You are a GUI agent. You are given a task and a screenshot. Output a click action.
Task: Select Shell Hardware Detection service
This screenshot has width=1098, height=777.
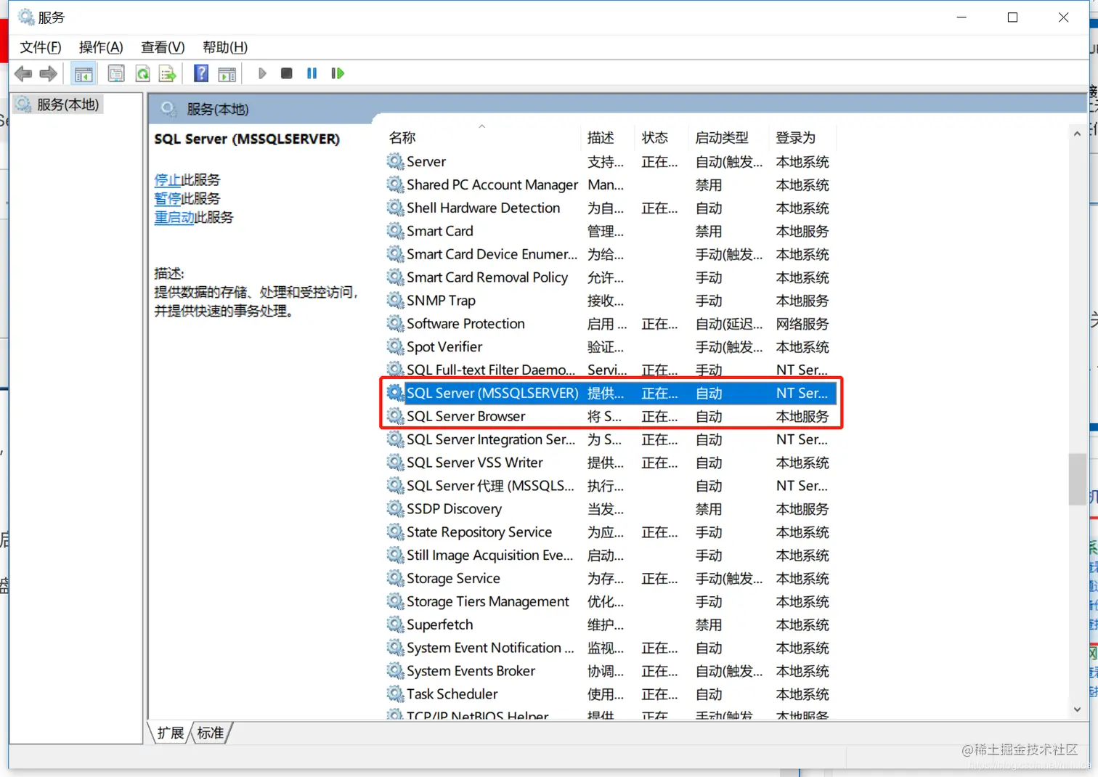[x=610, y=208]
